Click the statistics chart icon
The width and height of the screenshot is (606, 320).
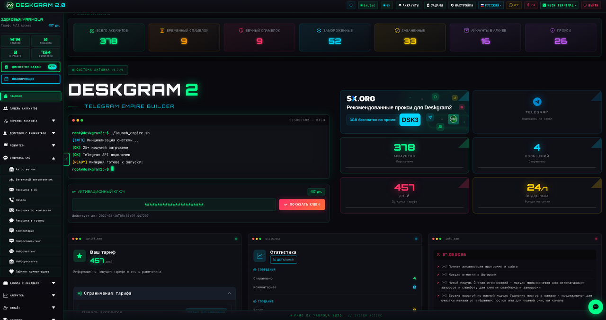click(259, 256)
